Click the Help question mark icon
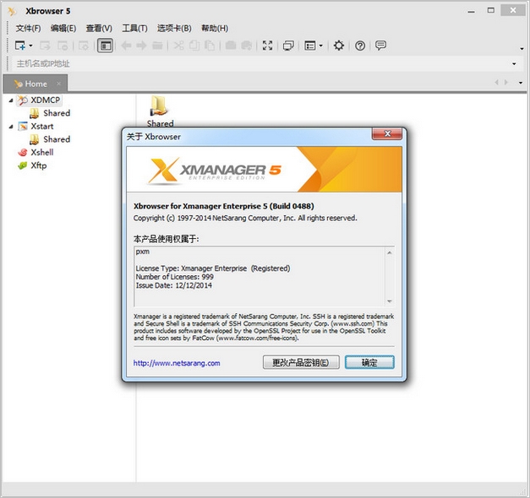This screenshot has width=530, height=498. click(x=360, y=46)
